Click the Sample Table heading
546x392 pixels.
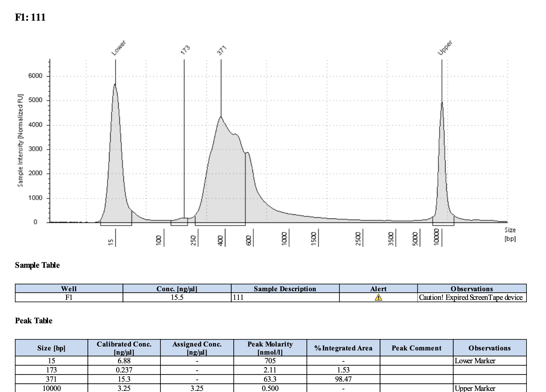tap(37, 265)
